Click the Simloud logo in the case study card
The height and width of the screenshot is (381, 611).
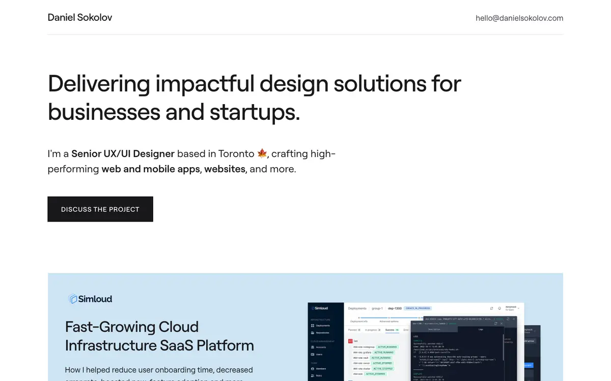[90, 299]
